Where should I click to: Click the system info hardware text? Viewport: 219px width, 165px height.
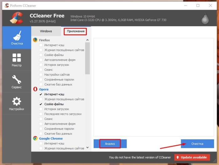(118, 20)
